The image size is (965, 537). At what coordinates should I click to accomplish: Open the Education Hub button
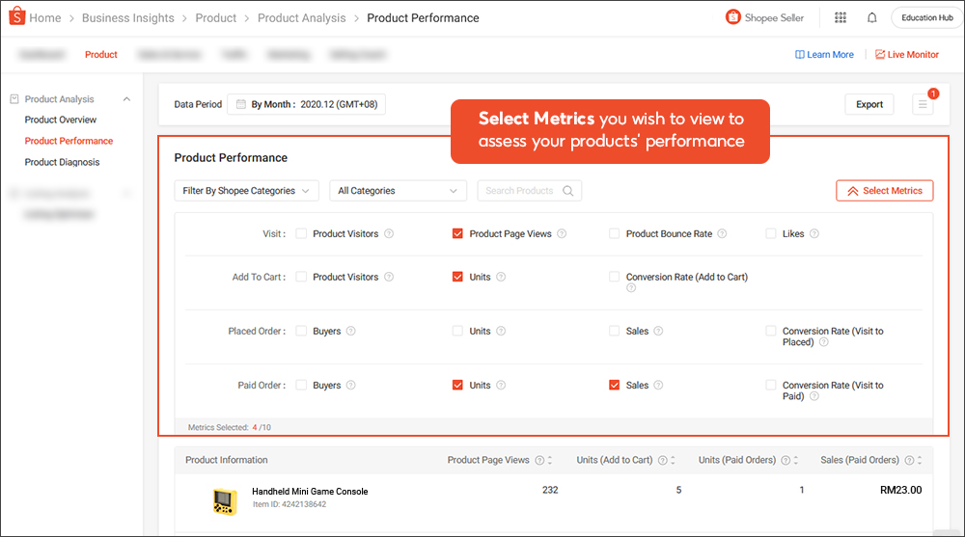click(926, 18)
